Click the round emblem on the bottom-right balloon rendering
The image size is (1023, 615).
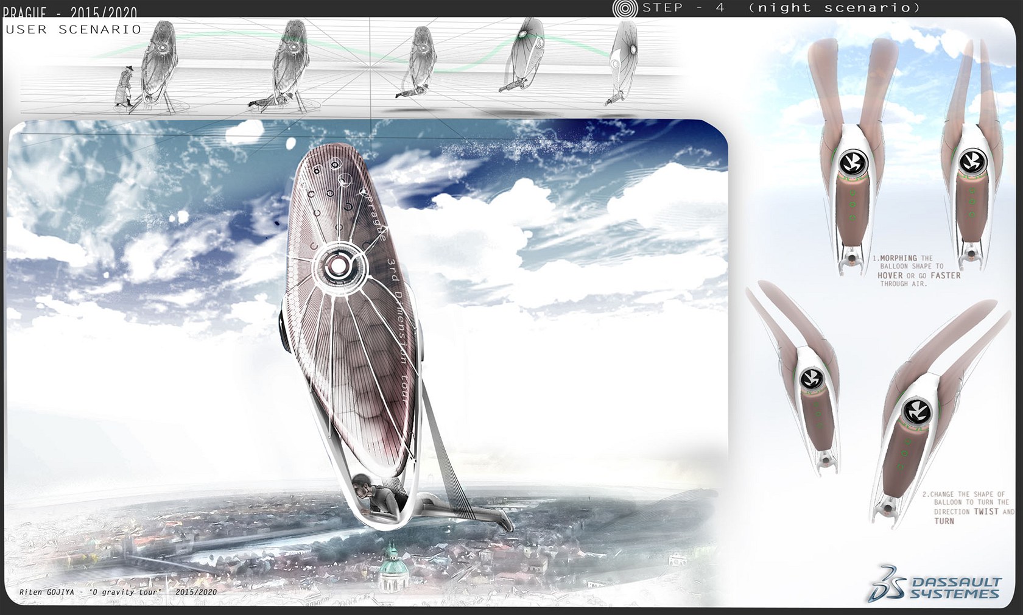pyautogui.click(x=915, y=410)
